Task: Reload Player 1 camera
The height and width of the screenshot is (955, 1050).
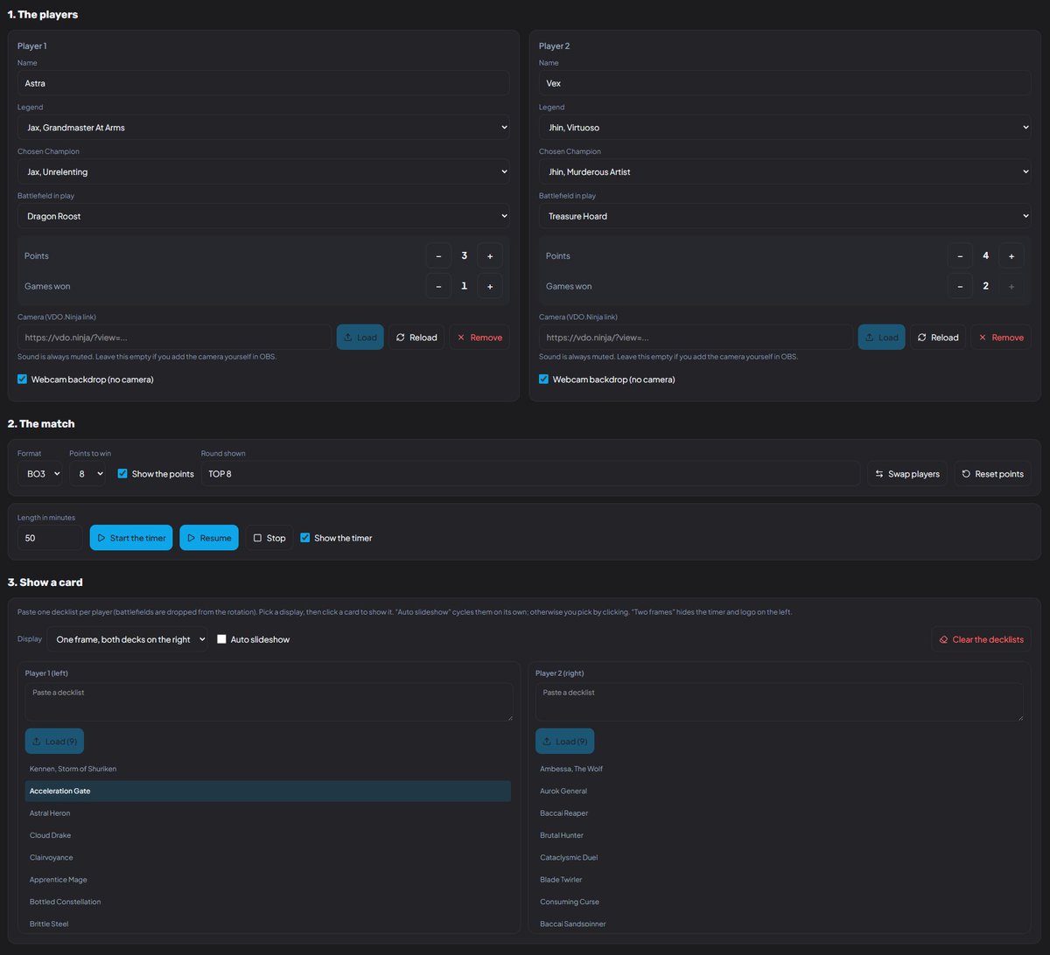Action: click(x=416, y=338)
